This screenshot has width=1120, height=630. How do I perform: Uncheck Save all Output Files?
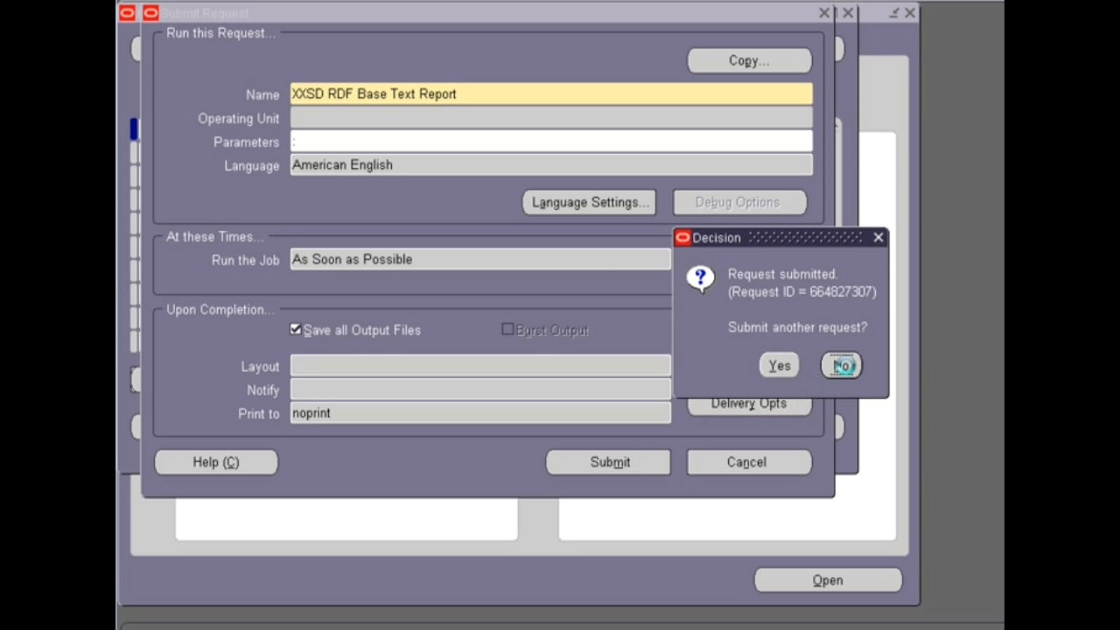pyautogui.click(x=295, y=329)
